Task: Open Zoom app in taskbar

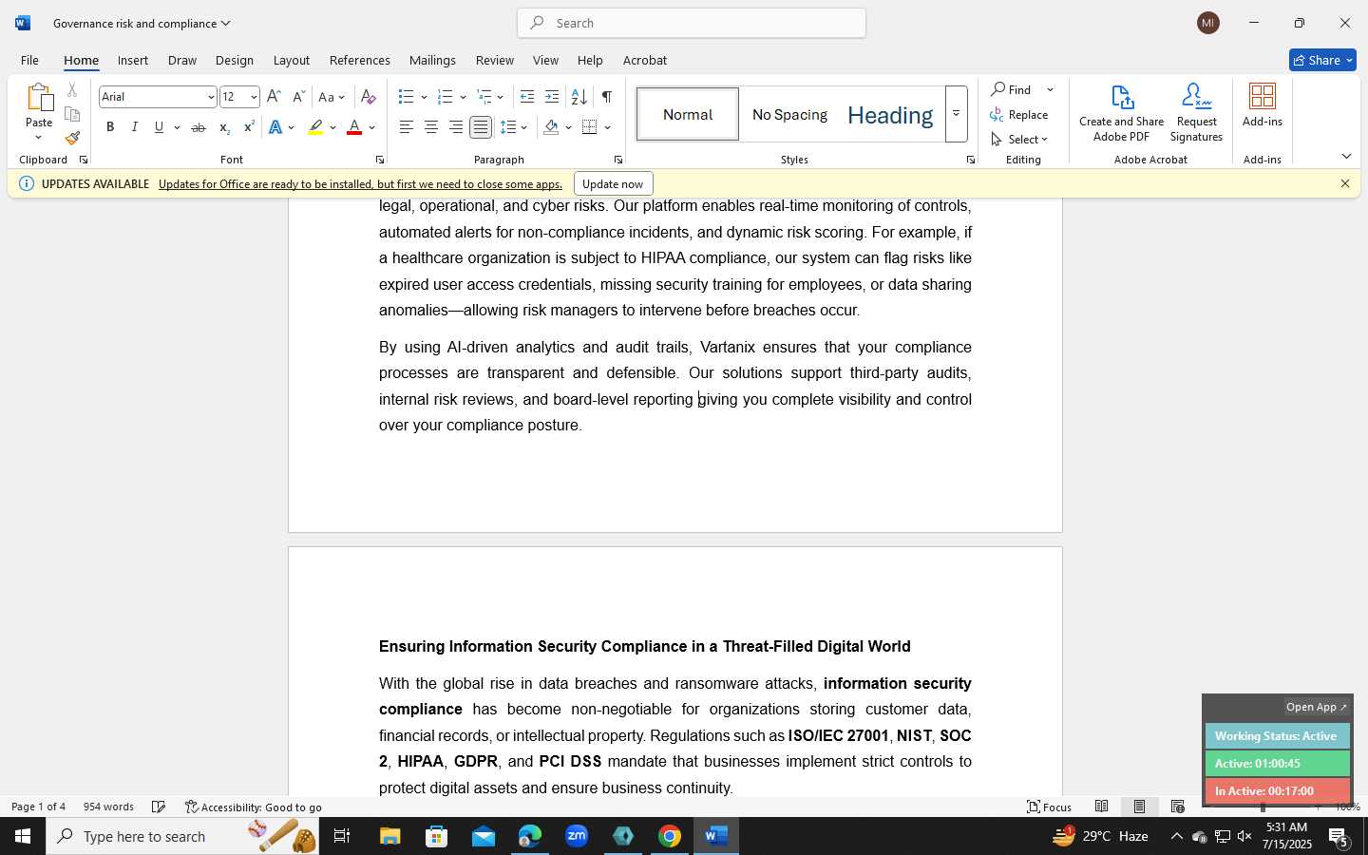Action: click(x=577, y=836)
